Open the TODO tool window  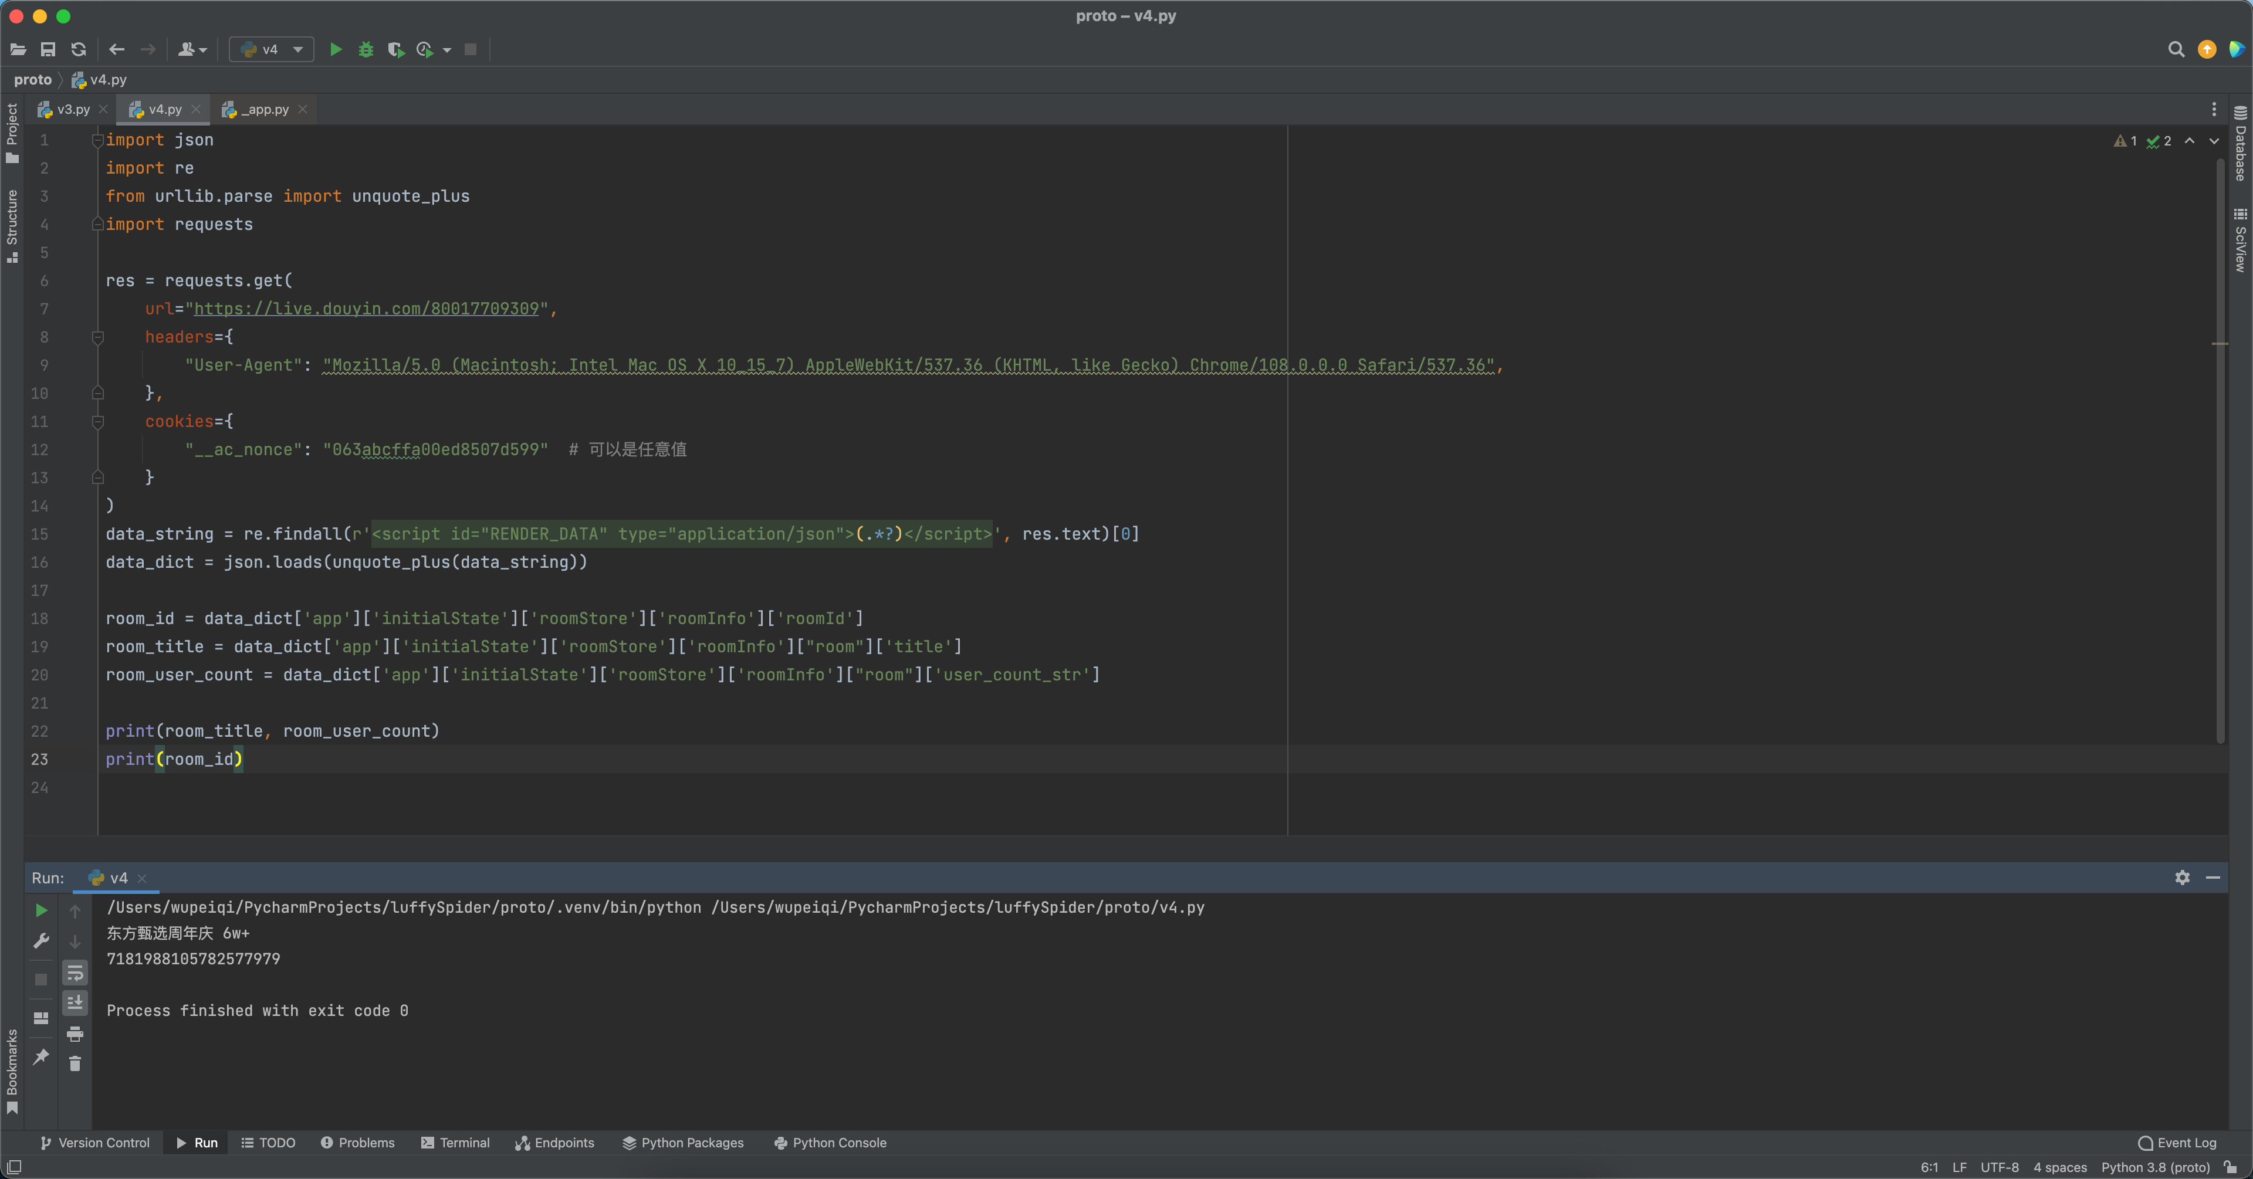click(269, 1143)
